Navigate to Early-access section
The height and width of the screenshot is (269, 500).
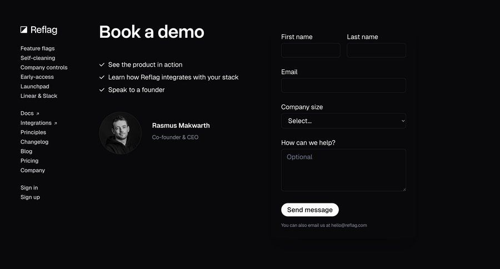[x=37, y=77]
